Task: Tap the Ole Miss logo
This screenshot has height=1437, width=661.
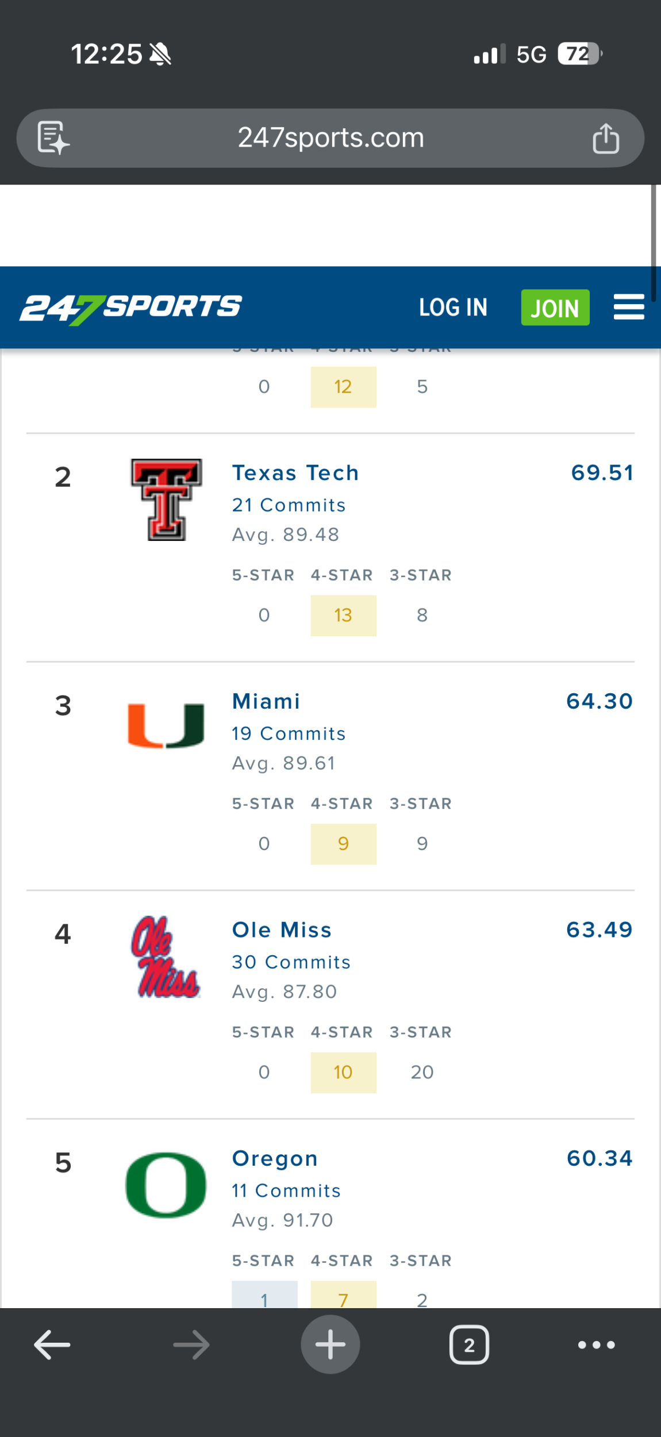Action: tap(166, 956)
